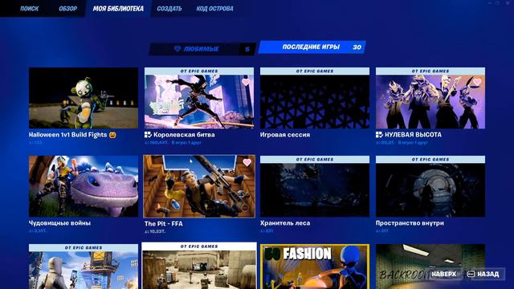Open Halloween 1v1 Build Fights thumbnail
This screenshot has width=514, height=289.
(84, 98)
